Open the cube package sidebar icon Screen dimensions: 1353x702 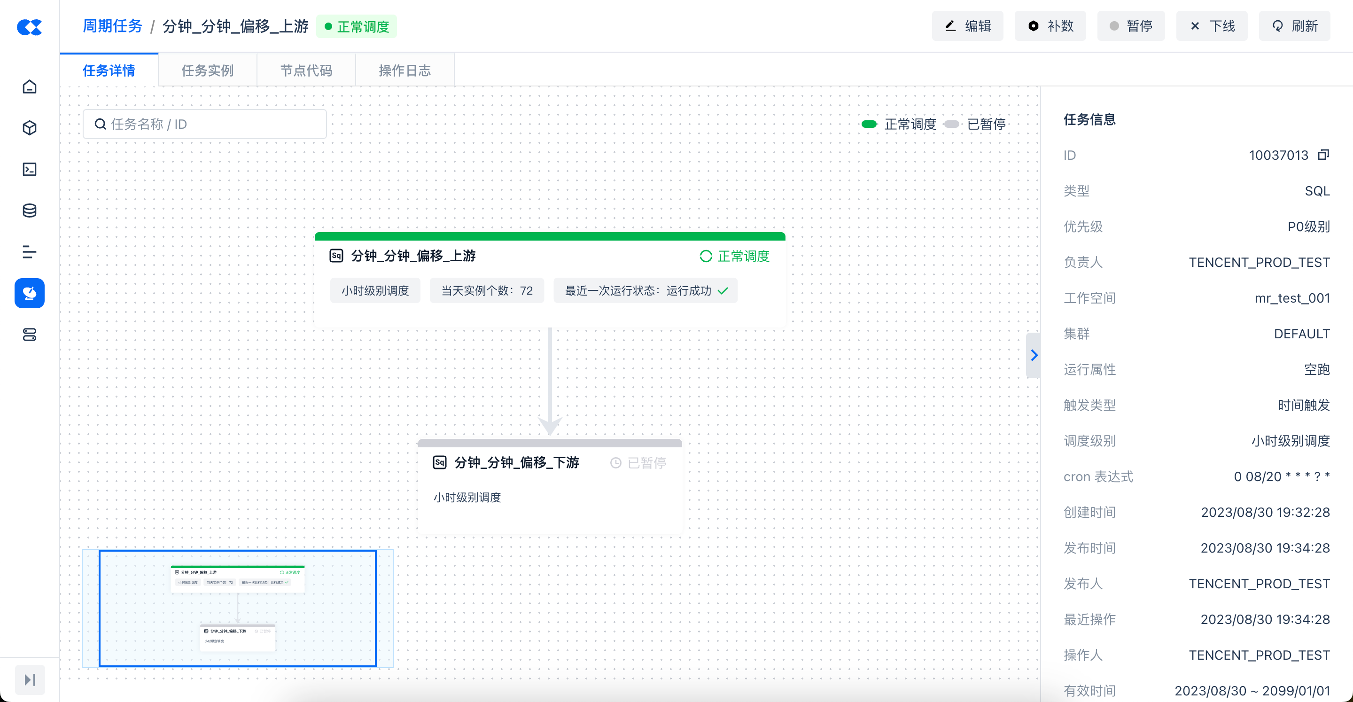tap(30, 128)
